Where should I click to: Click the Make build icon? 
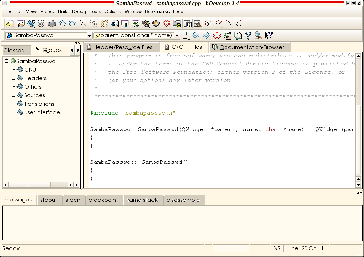click(x=125, y=23)
